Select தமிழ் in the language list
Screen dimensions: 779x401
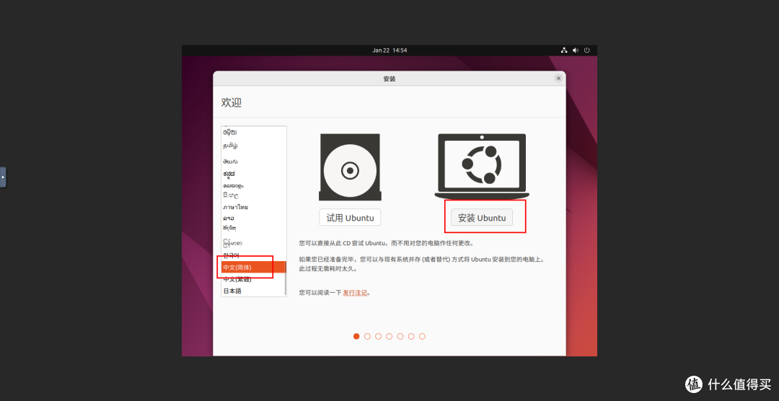pyautogui.click(x=253, y=146)
